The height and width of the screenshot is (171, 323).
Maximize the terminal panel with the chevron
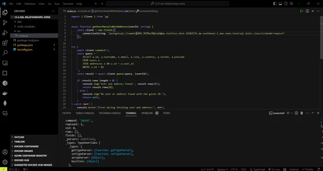[313, 113]
